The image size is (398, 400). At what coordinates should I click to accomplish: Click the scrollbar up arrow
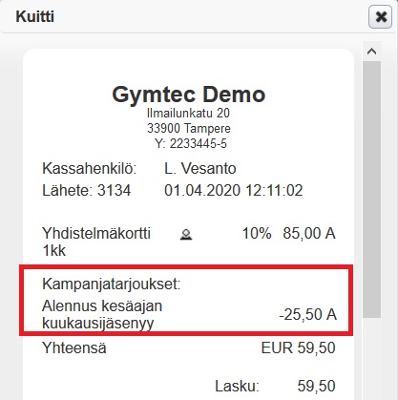(371, 52)
